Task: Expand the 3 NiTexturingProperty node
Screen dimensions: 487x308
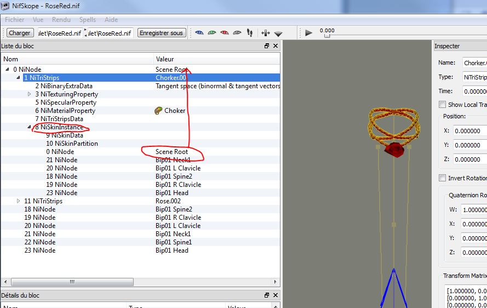Action: (30, 94)
